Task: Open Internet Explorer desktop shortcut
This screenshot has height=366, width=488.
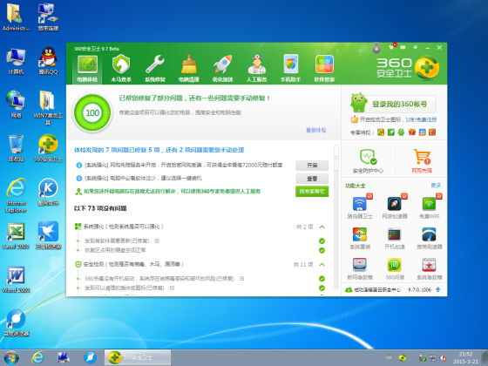Action: [x=16, y=195]
